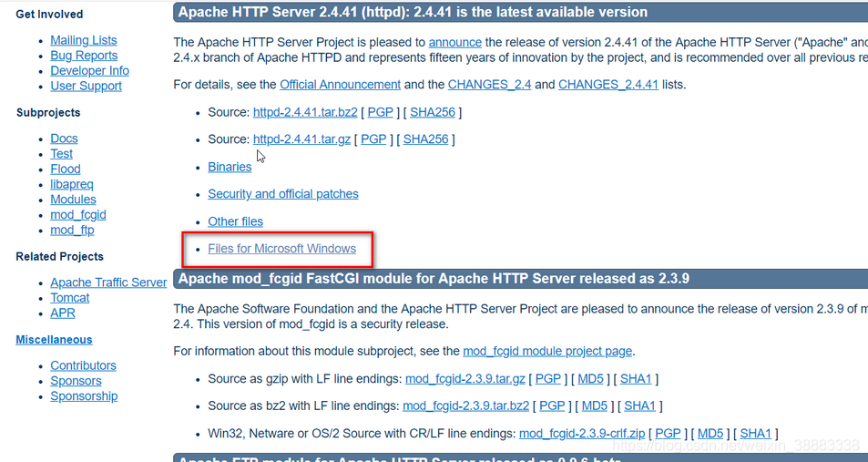
Task: Download mod_fcgid-2.3.9.tar.bz2
Action: coord(465,406)
